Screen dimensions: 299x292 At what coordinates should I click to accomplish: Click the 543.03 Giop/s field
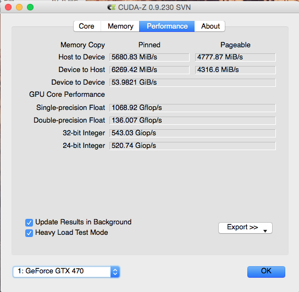click(192, 133)
